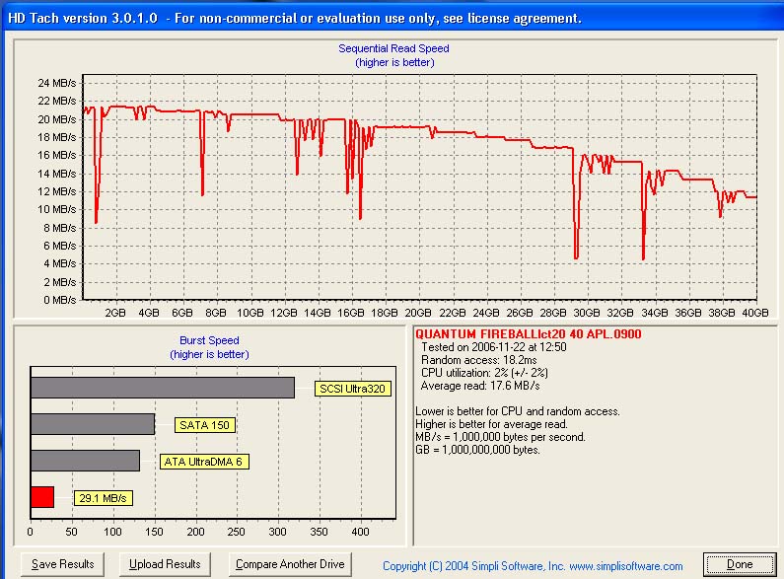
Task: Select the QUANTUM FIREBALLlct20 drive name
Action: point(528,334)
